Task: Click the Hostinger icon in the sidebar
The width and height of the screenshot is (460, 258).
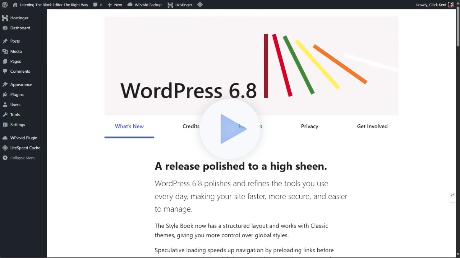Action: pos(5,18)
